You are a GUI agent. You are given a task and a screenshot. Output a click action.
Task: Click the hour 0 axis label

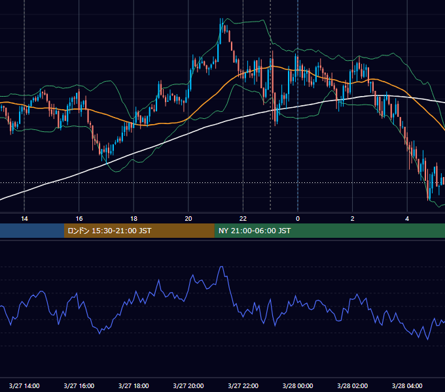298,219
